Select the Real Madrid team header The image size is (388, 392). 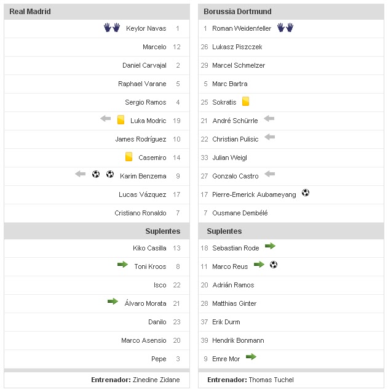coord(30,12)
